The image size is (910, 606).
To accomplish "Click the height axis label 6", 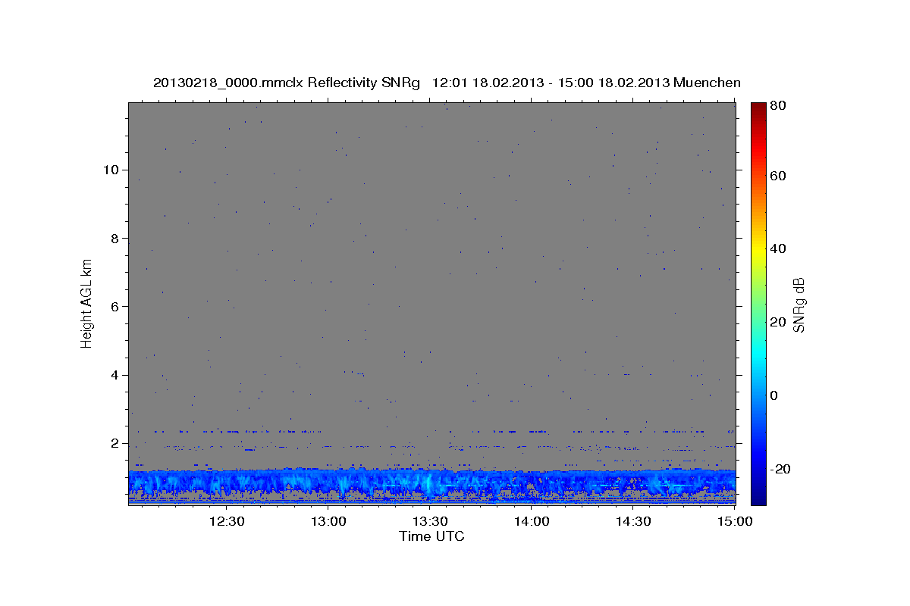I will 116,306.
